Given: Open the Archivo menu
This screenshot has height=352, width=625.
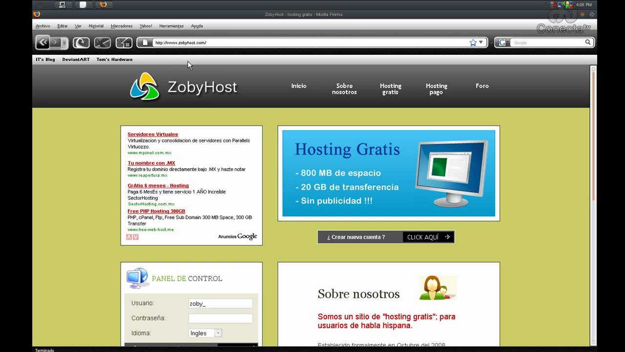Looking at the screenshot, I should 43,26.
